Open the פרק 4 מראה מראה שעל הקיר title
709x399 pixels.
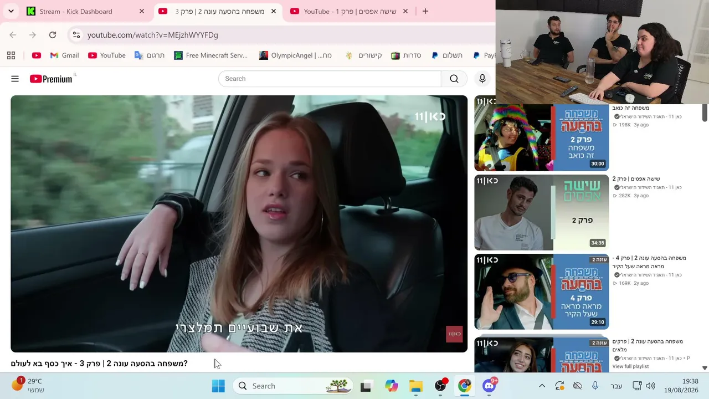[649, 262]
